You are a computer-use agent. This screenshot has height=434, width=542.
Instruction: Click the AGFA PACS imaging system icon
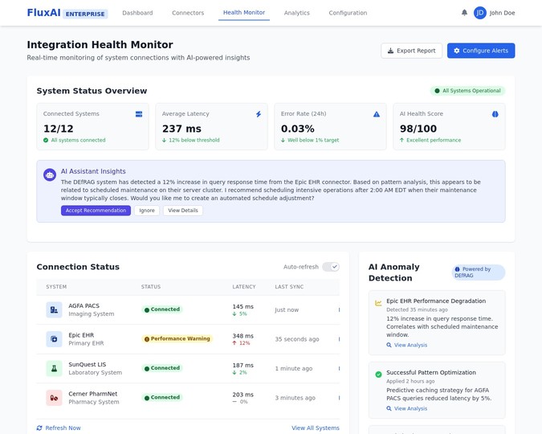[x=55, y=309]
